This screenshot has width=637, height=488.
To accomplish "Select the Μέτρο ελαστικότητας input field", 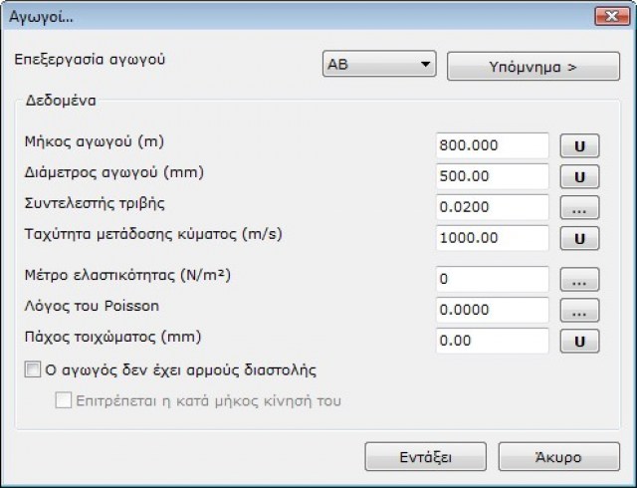I will (492, 279).
